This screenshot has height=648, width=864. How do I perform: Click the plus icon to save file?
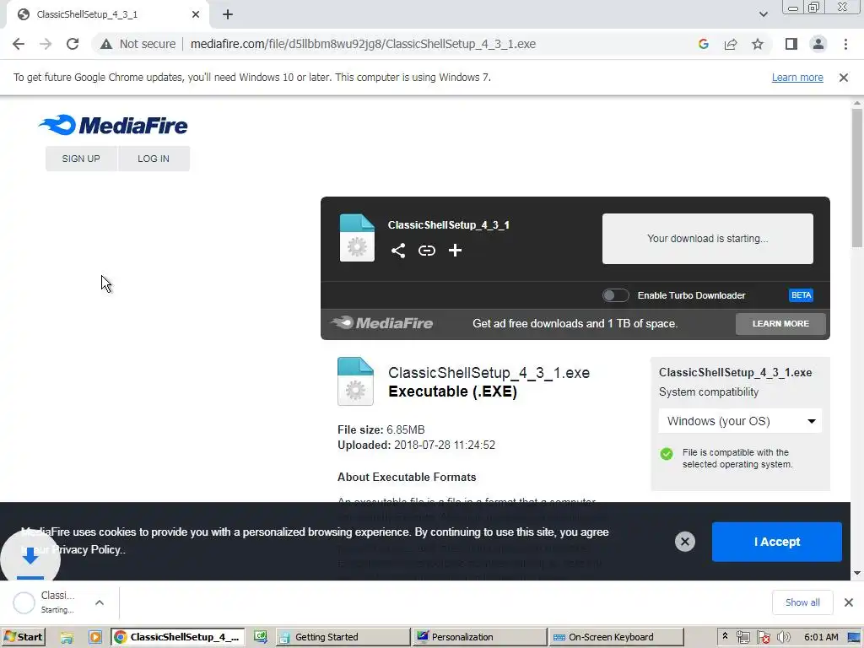455,251
